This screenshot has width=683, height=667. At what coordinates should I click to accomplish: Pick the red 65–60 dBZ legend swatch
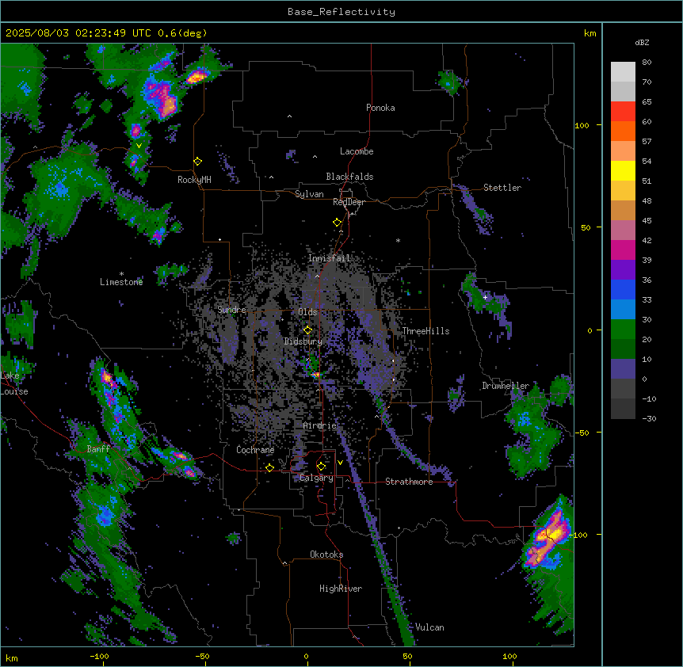point(623,112)
